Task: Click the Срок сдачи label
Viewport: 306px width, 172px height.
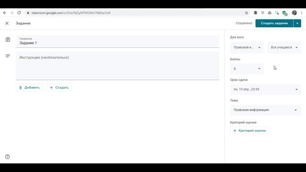Action: [239, 80]
